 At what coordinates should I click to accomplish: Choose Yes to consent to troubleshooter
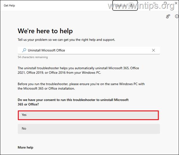88,115
